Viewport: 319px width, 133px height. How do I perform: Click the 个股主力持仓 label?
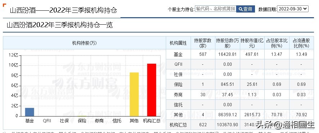[181, 9]
